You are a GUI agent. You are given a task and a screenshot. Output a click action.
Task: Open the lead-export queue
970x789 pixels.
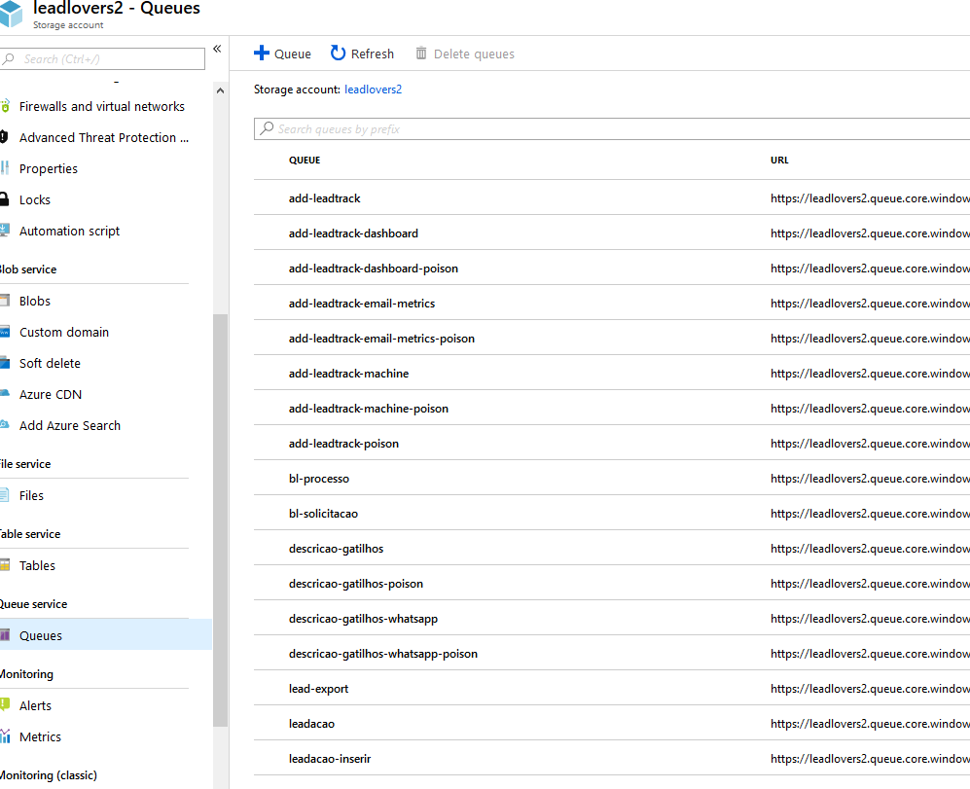tap(318, 689)
